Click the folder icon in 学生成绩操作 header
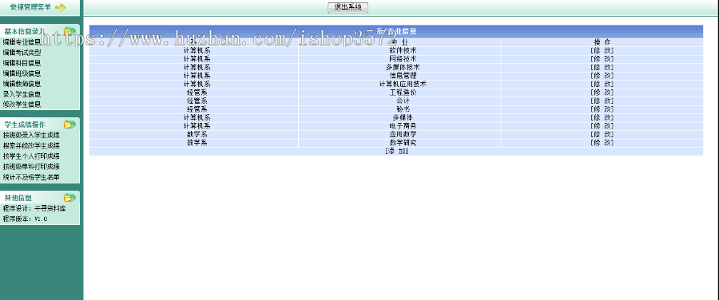The height and width of the screenshot is (300, 719). coord(70,124)
